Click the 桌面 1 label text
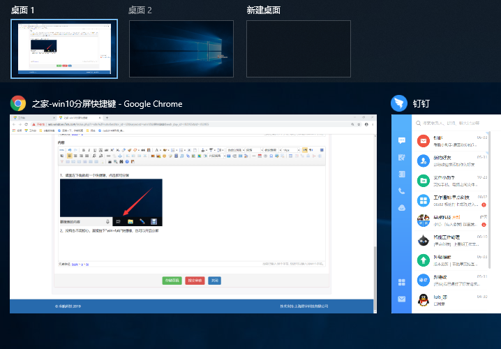The width and height of the screenshot is (501, 349). (24, 10)
